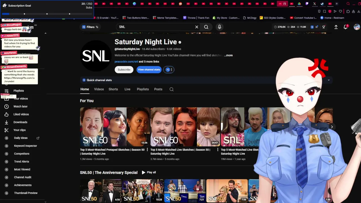Switch to the Steam browser tab
The image size is (361, 203).
coord(322,4)
